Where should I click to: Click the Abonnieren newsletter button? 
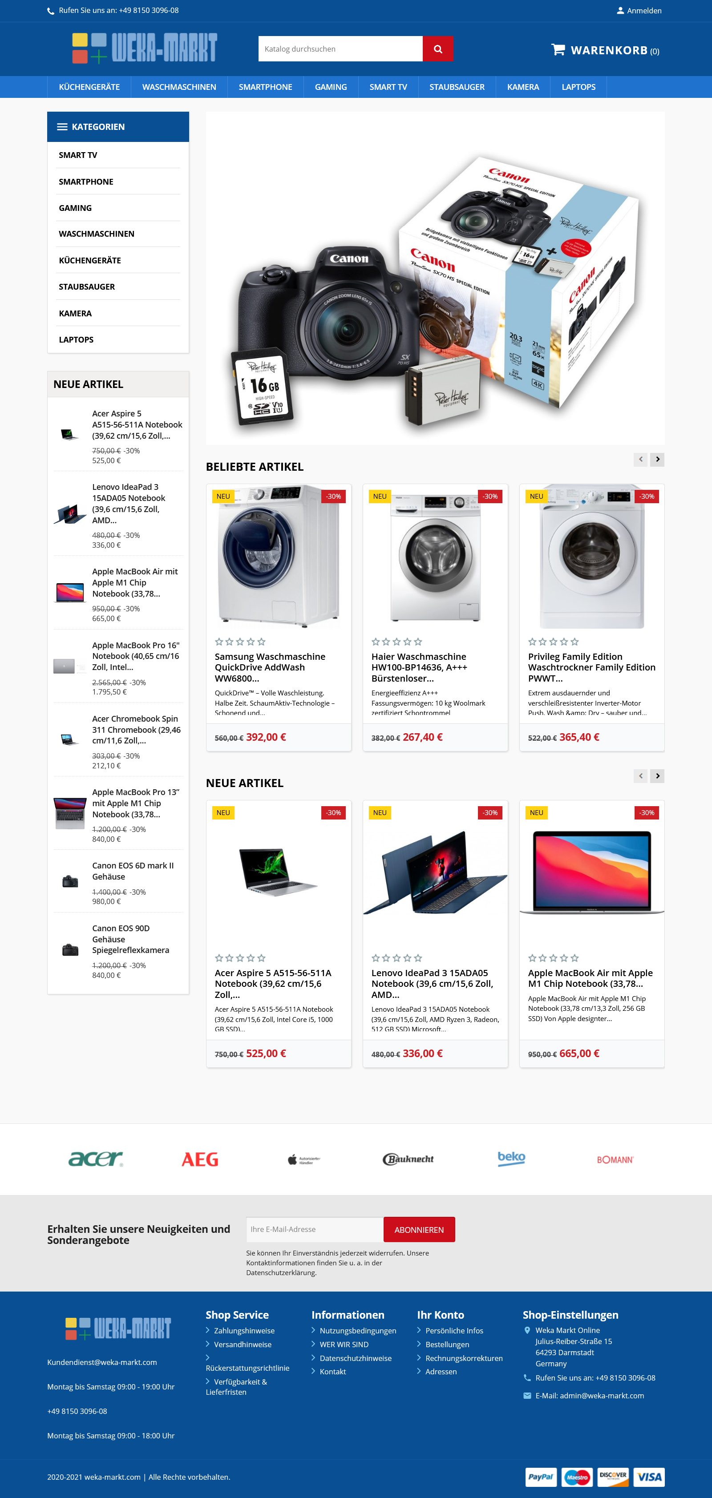tap(419, 1229)
